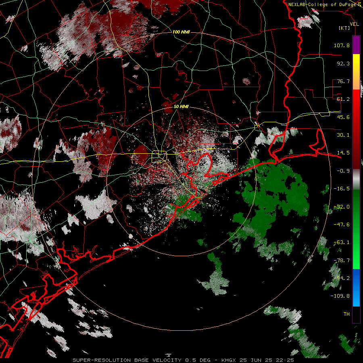Image resolution: width=363 pixels, height=363 pixels.
Task: Click the 100 NMI range ring label
Action: pos(181,32)
